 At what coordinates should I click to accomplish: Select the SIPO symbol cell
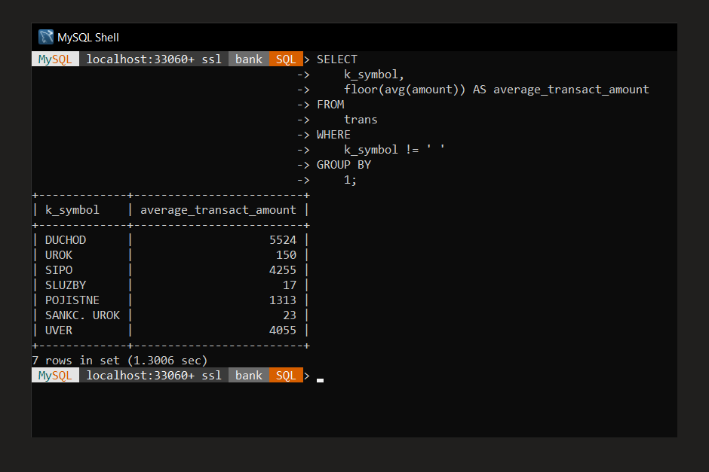pos(60,269)
